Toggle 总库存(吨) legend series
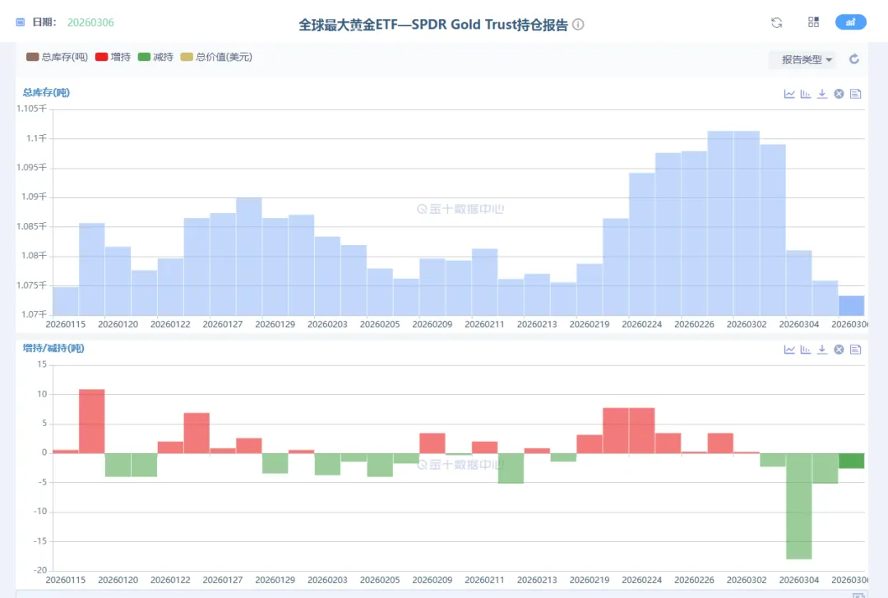 58,57
